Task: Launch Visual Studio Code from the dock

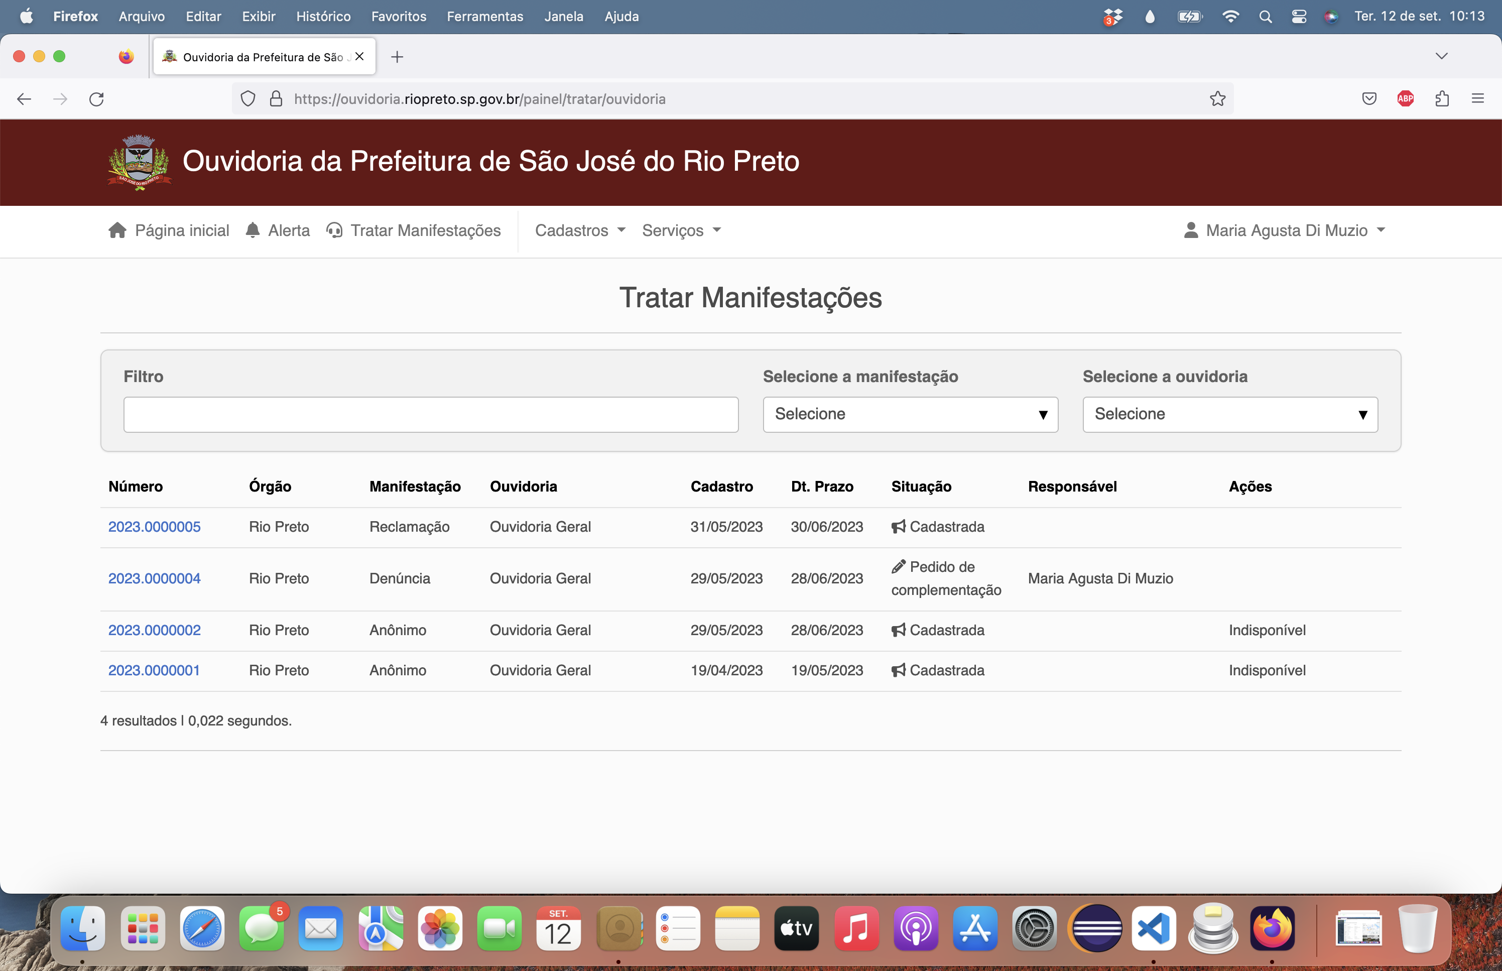Action: click(1154, 928)
